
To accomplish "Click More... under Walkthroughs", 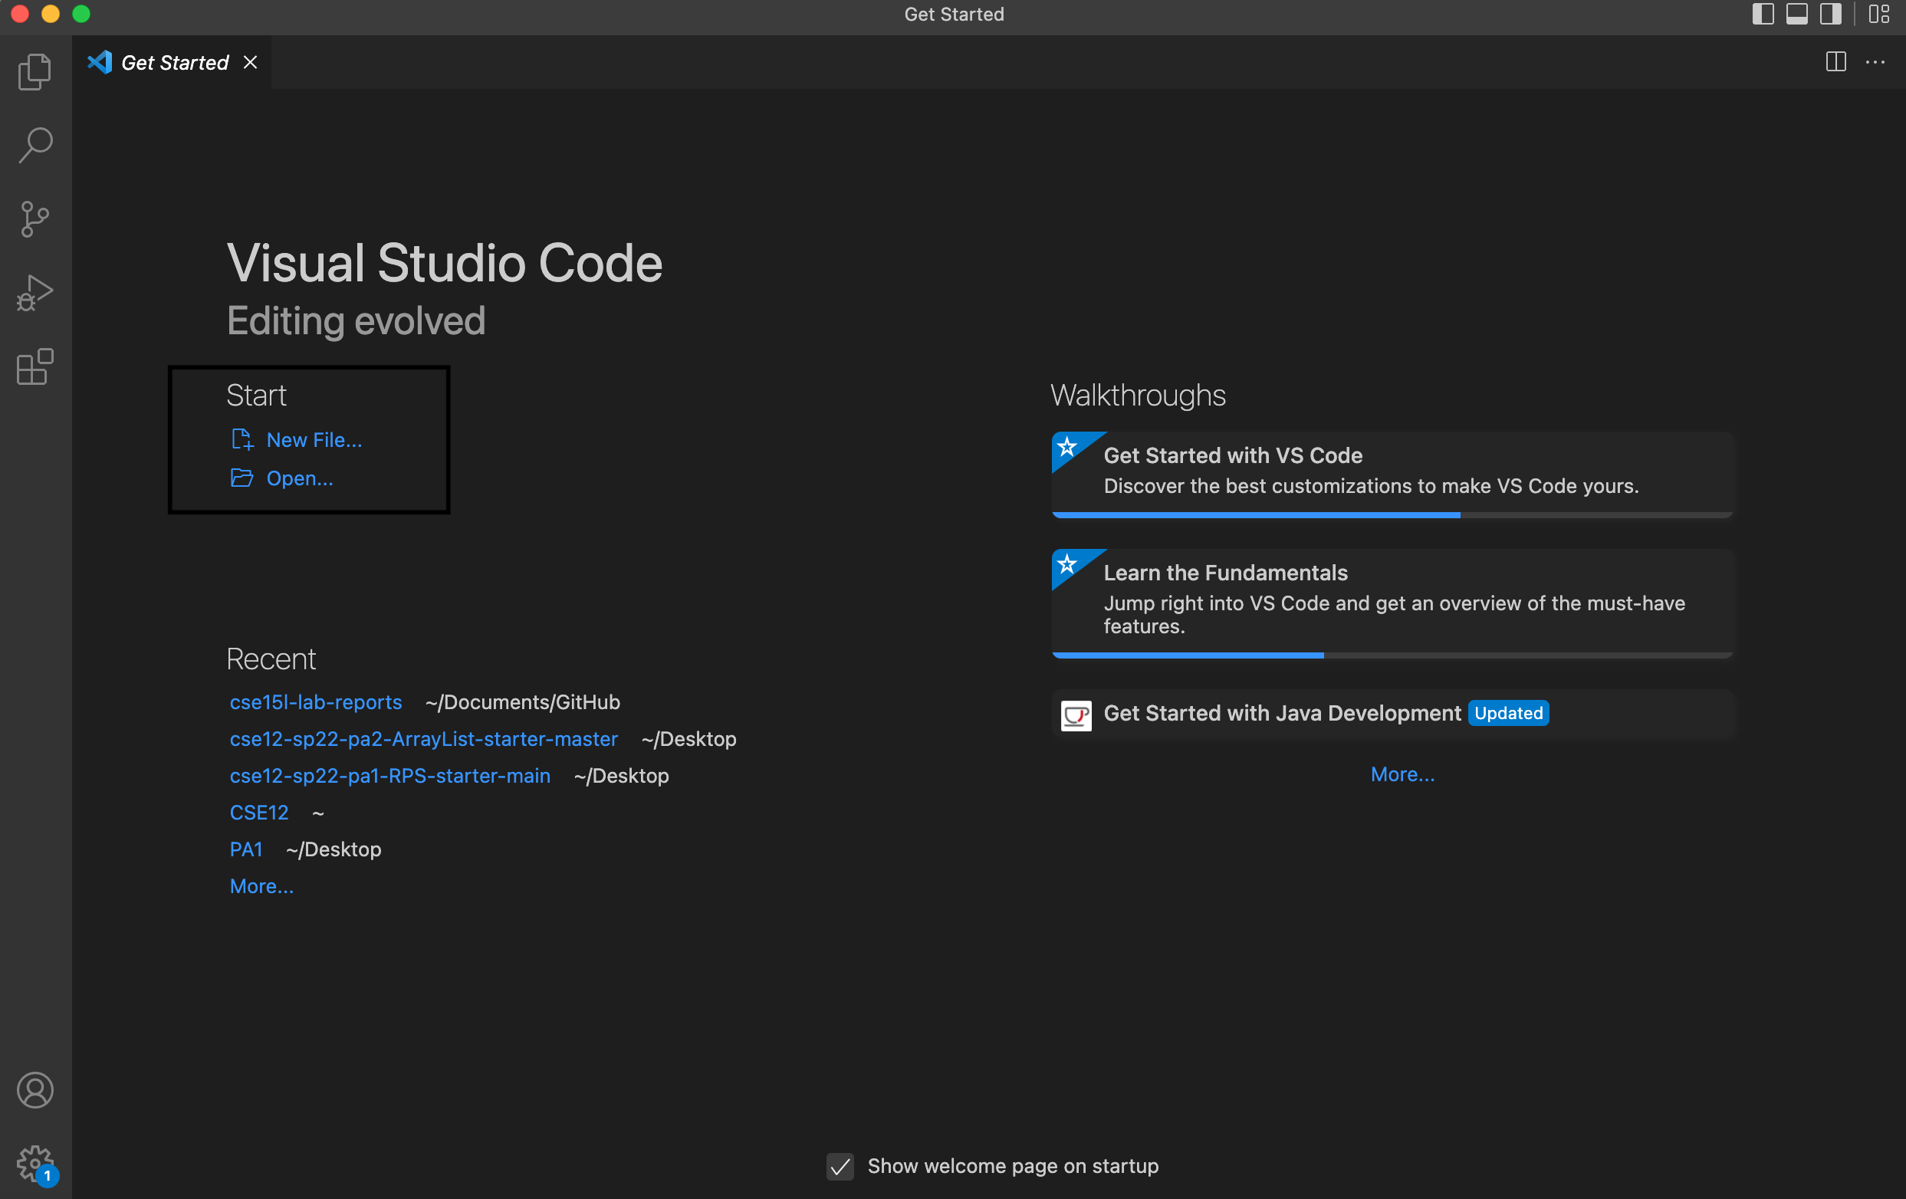I will [x=1402, y=774].
